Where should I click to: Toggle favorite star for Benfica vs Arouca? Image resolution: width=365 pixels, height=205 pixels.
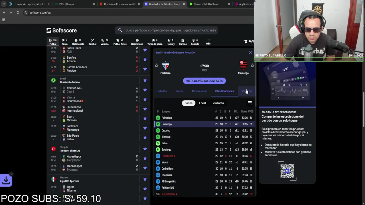145,59
